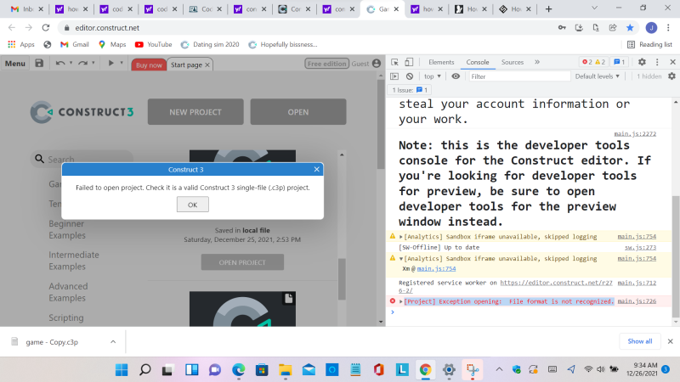Screen dimensions: 680x382
Task: Click the Construct save project icon
Action: click(x=39, y=63)
